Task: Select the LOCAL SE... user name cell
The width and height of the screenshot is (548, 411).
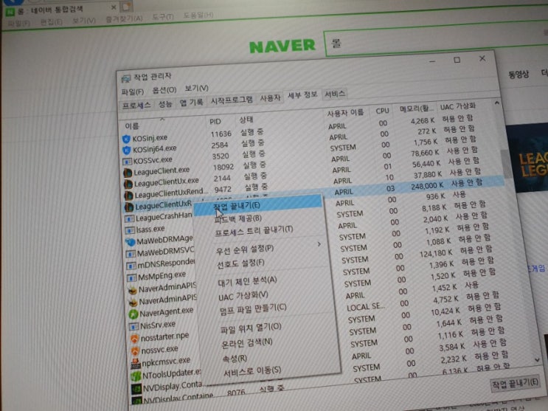Action: click(365, 307)
